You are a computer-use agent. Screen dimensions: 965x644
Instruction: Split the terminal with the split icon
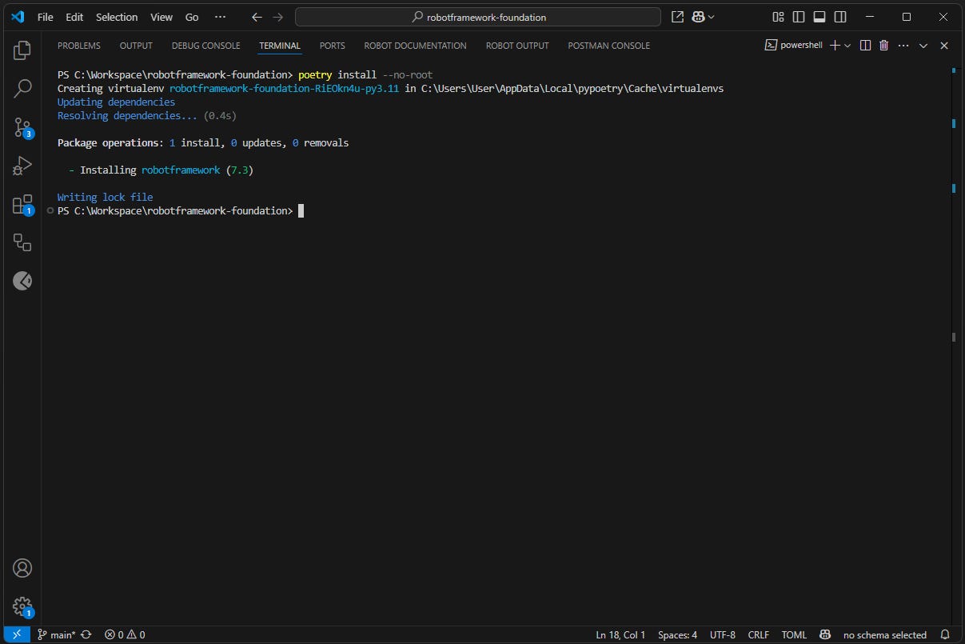pos(865,46)
